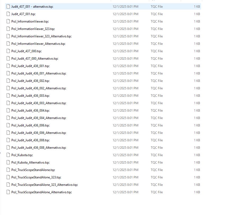Select the file Judit_437_001 - alternativo.tqc
This screenshot has width=239, height=215.
click(x=32, y=6)
